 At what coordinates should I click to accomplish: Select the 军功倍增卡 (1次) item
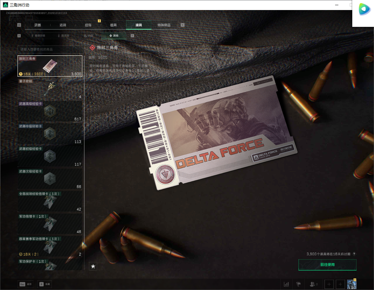pos(50,224)
